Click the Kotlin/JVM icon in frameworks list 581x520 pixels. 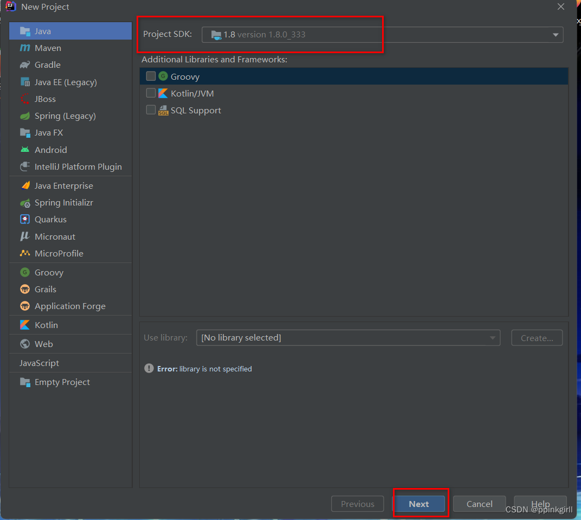163,93
